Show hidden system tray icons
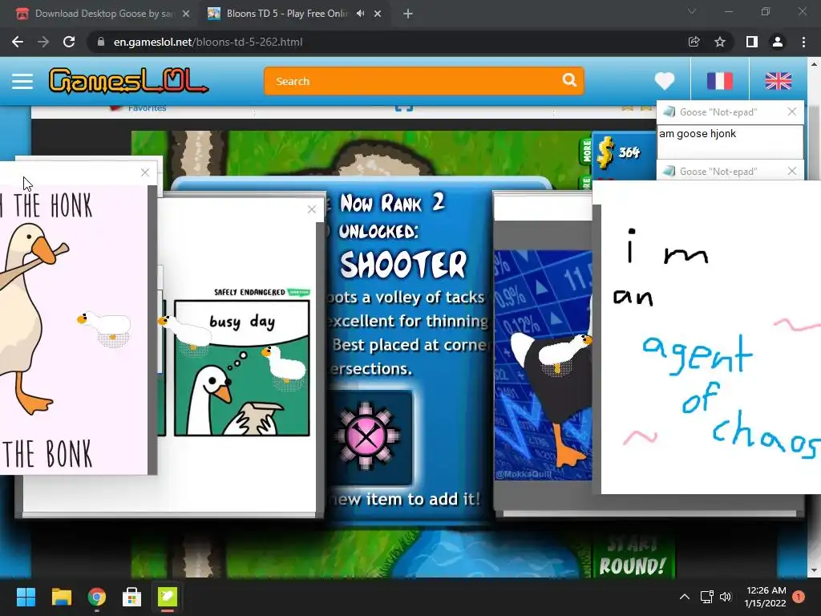The height and width of the screenshot is (616, 821). point(685,597)
